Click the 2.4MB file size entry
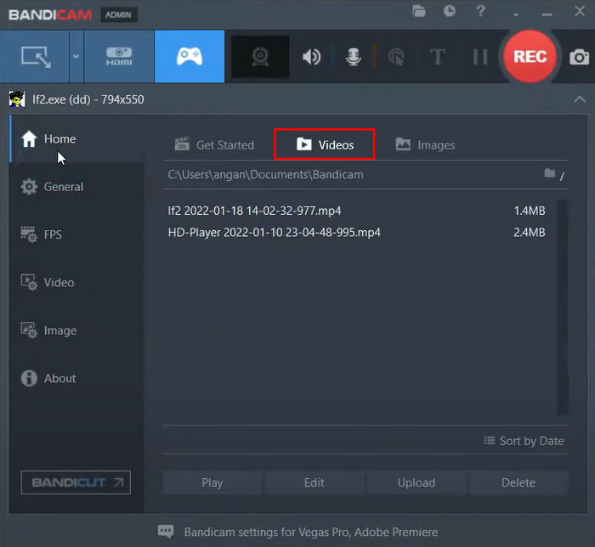The height and width of the screenshot is (547, 595). point(530,233)
